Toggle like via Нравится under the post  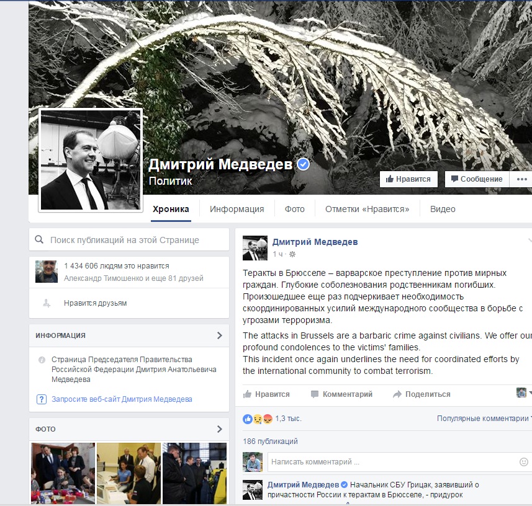point(267,394)
